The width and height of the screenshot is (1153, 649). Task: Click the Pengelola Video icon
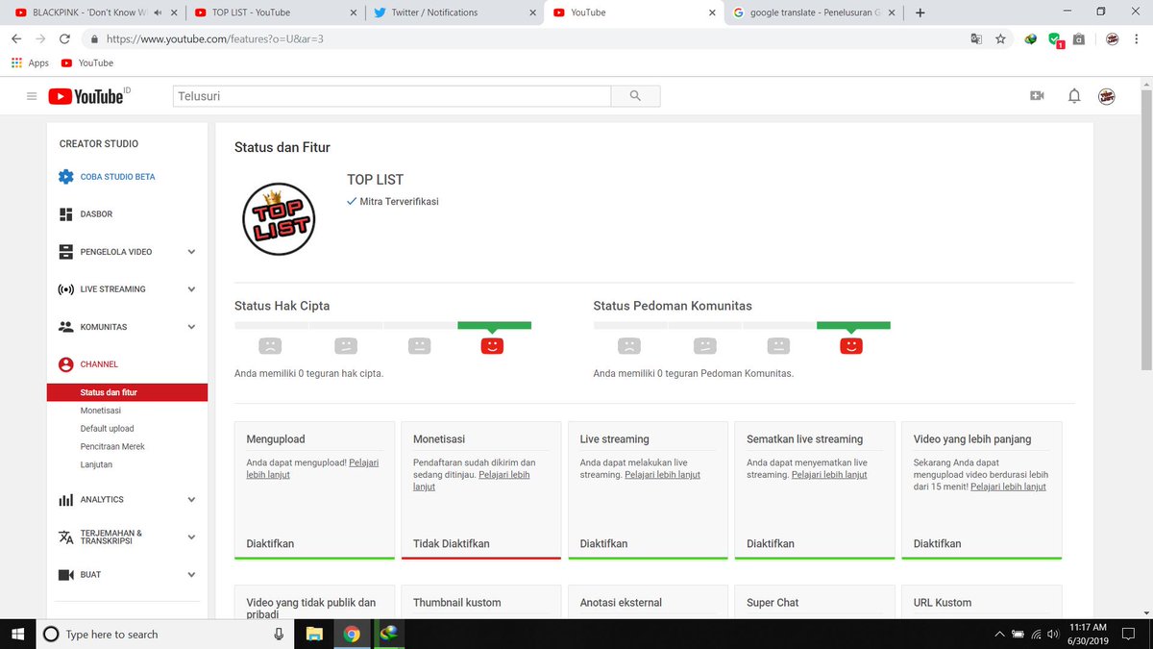coord(65,252)
